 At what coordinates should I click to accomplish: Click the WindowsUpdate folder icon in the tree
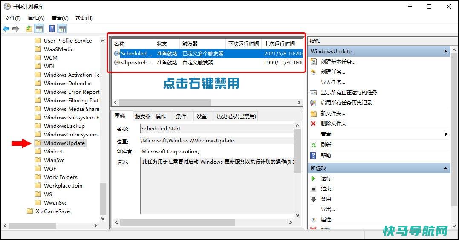coord(38,143)
